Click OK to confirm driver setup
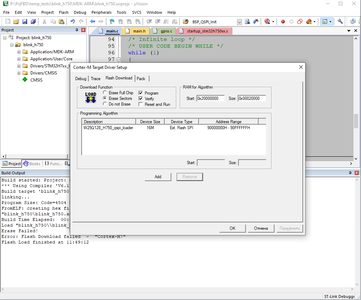 [232, 228]
